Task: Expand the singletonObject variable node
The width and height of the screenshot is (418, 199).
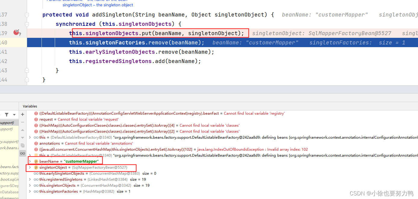Action: [30, 167]
